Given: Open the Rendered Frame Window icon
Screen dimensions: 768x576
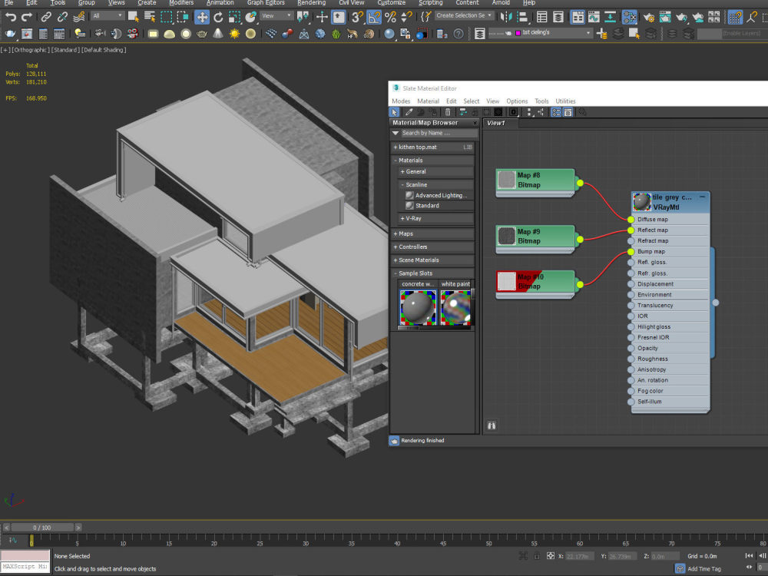Looking at the screenshot, I should (x=665, y=18).
